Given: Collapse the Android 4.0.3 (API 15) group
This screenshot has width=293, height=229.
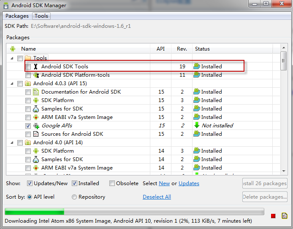Looking at the screenshot, I should 12,84.
